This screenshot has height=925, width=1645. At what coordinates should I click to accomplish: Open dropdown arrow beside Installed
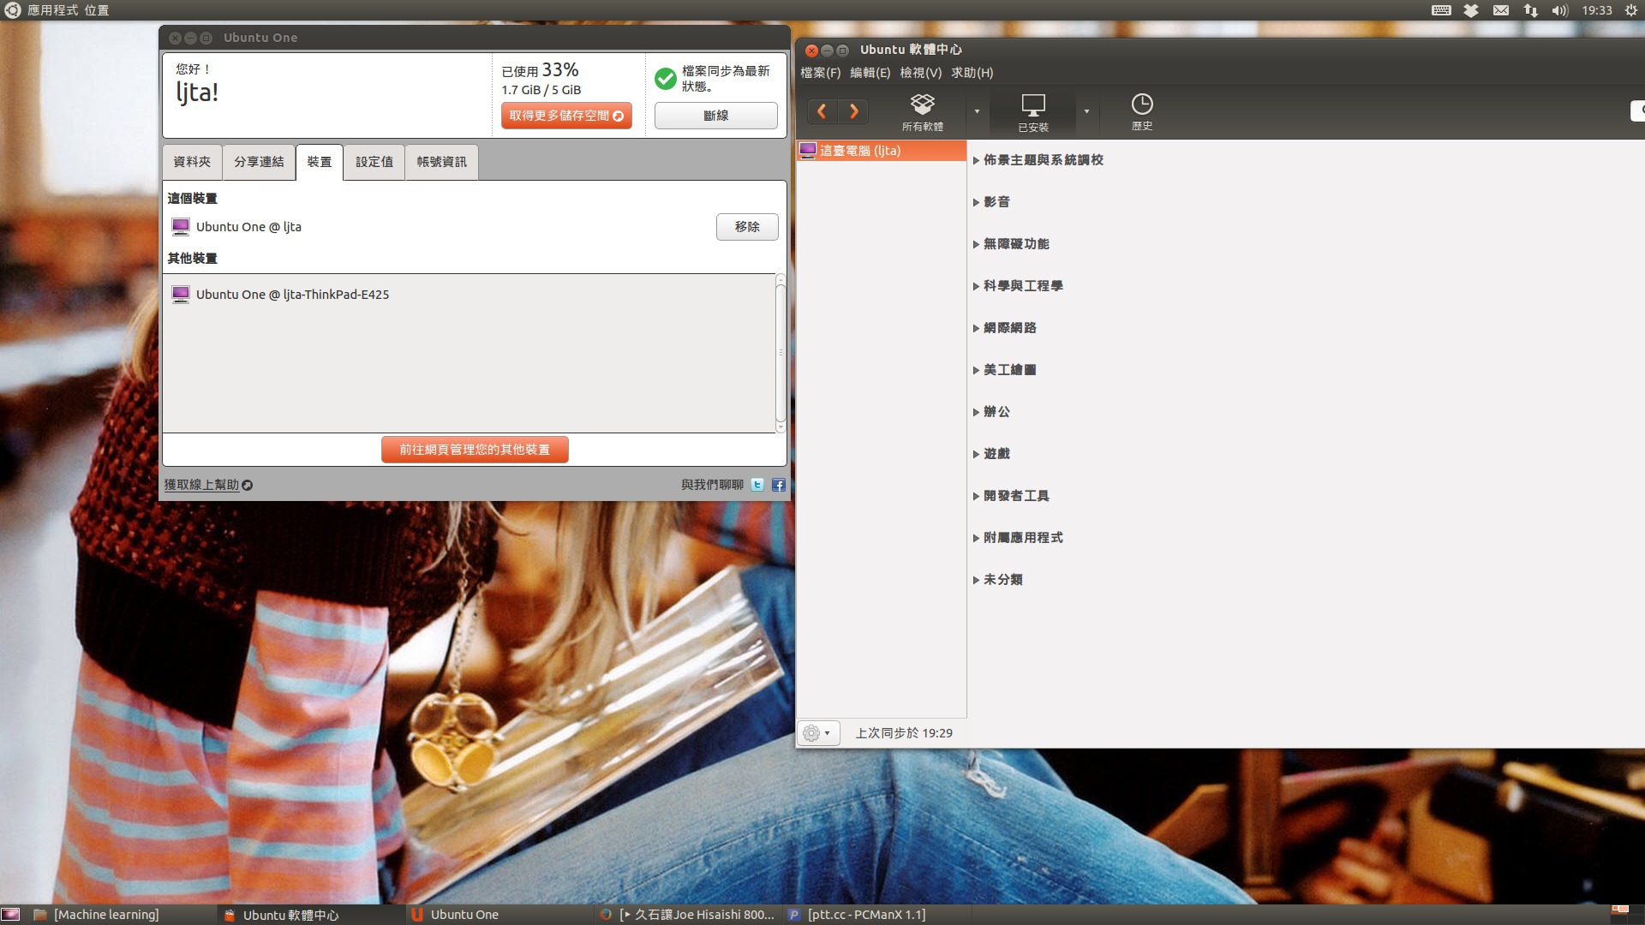[1086, 111]
